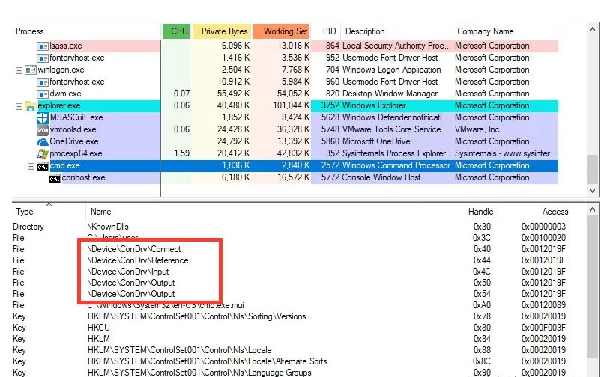Viewport: 601px width, 377px height.
Task: Select the dwm.exe process row
Action: (x=65, y=94)
